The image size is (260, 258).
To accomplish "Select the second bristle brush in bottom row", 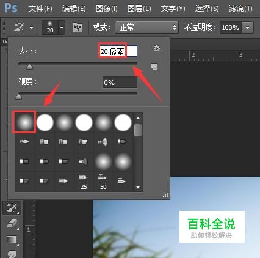I will pyautogui.click(x=44, y=181).
